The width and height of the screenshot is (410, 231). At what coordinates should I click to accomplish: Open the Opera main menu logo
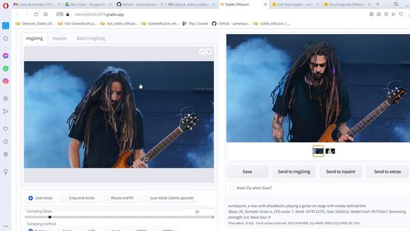6,6
